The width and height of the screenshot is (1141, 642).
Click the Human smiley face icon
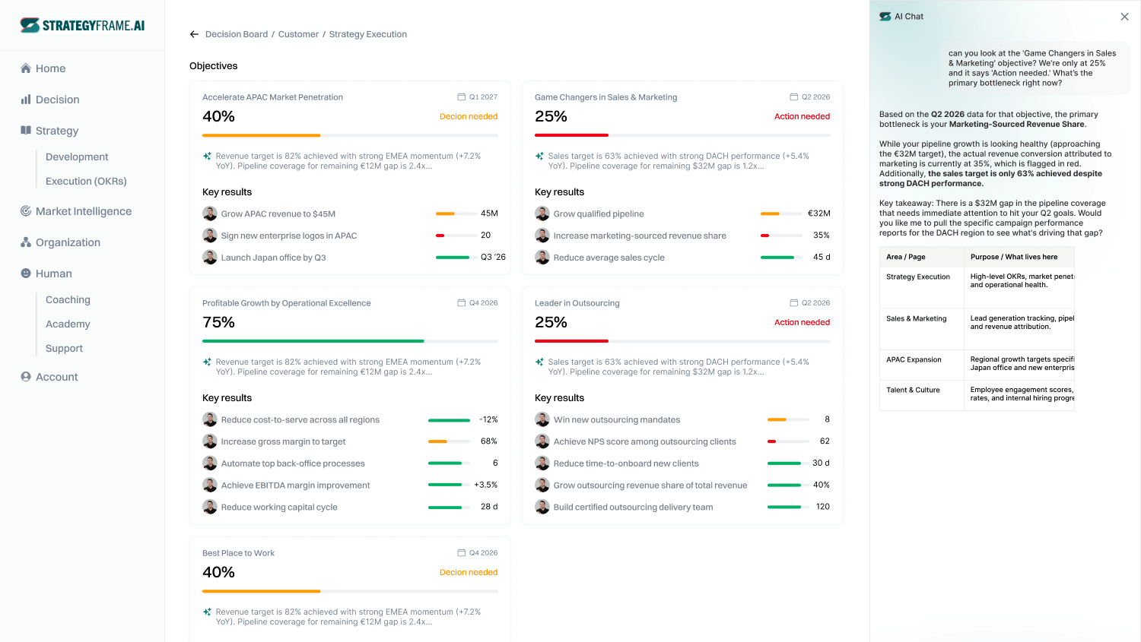[26, 274]
